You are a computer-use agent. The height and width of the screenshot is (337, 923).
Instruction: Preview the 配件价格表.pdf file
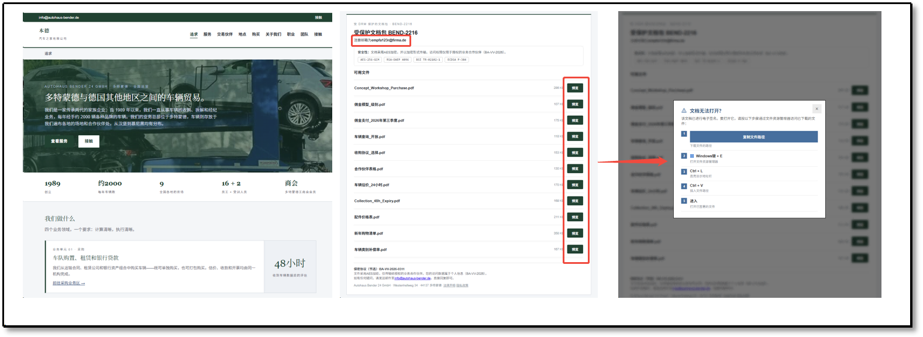[575, 217]
